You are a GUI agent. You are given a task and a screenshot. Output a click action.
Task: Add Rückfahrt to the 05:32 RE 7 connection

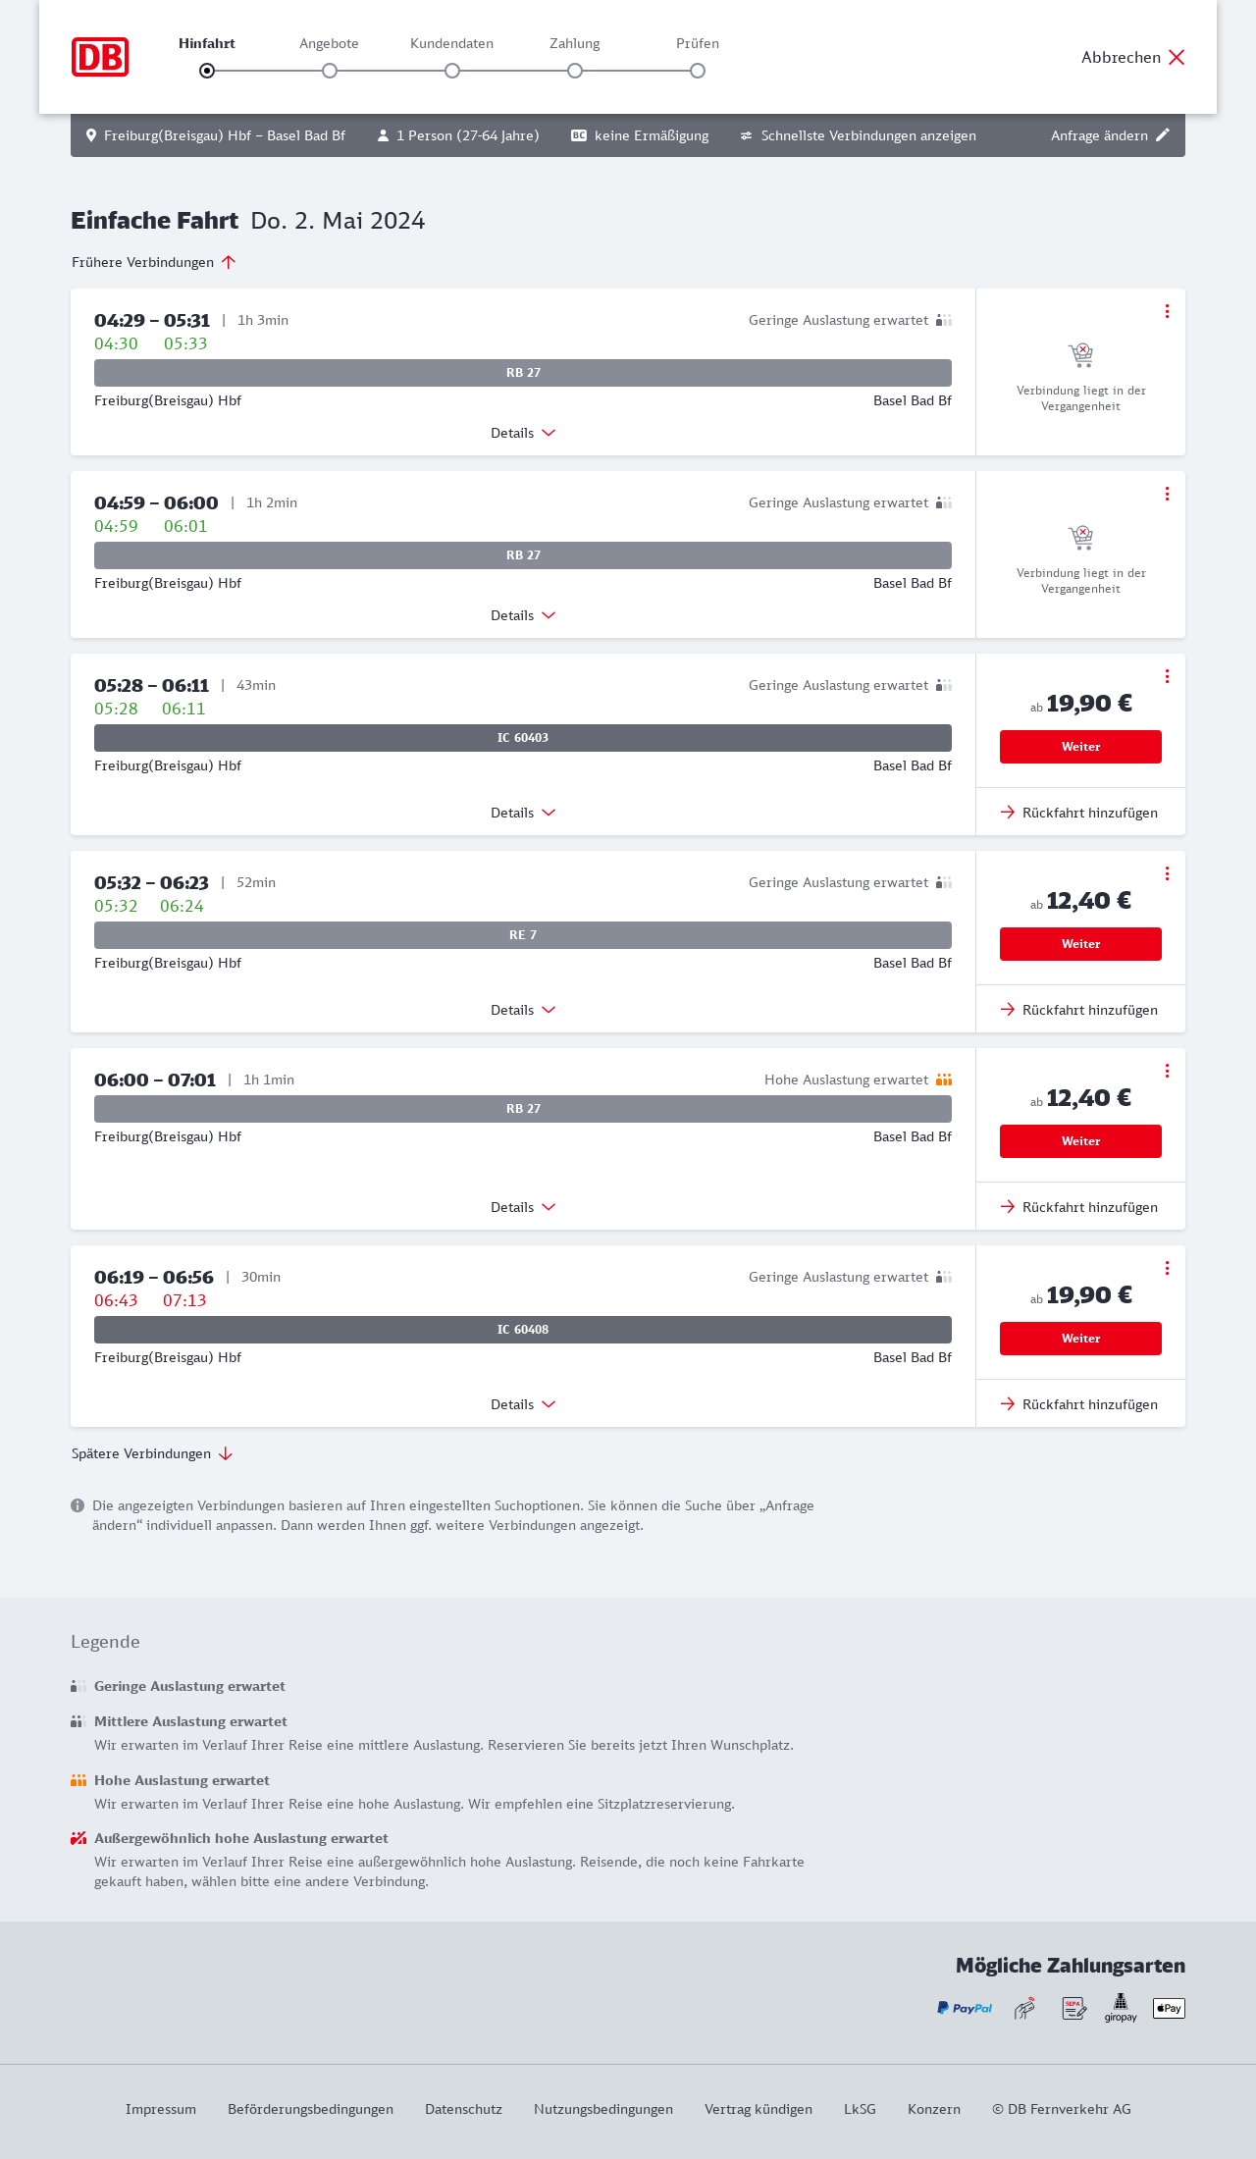pyautogui.click(x=1080, y=1010)
